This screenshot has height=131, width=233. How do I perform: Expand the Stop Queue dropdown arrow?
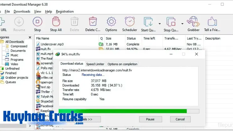(x=182, y=24)
